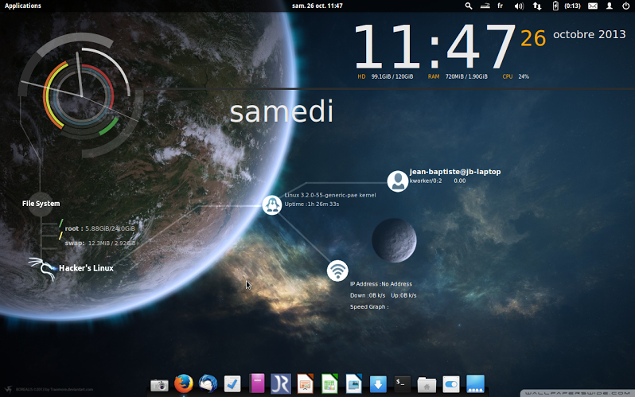
Task: Launch Firefox from the dock
Action: [184, 384]
